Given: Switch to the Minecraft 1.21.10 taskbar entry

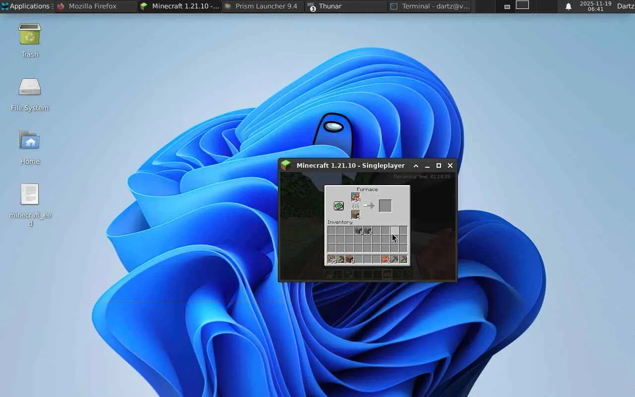Looking at the screenshot, I should pos(179,6).
